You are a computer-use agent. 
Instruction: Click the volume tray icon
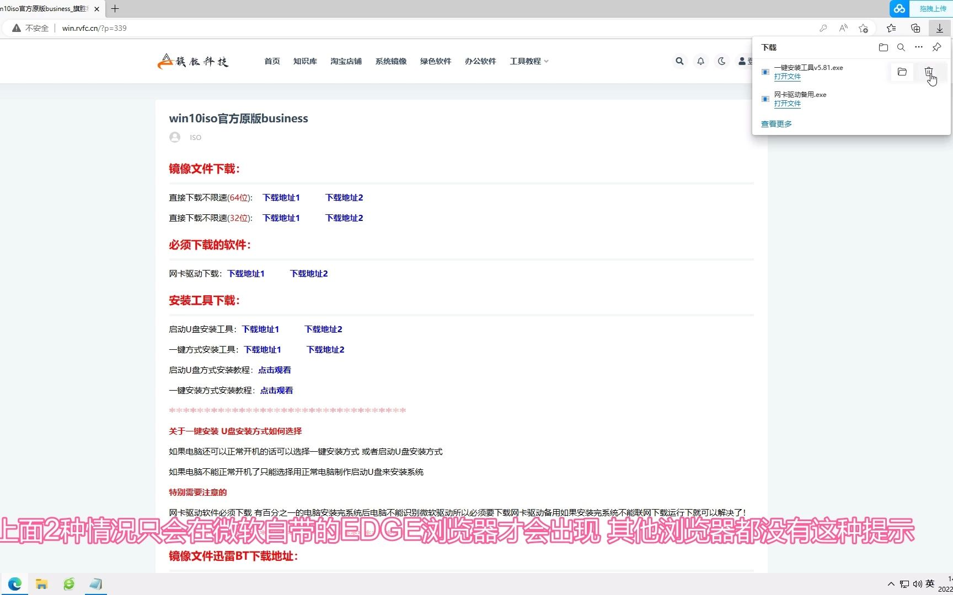tap(917, 584)
